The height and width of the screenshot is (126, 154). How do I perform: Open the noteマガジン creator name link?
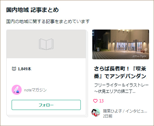point(36,90)
